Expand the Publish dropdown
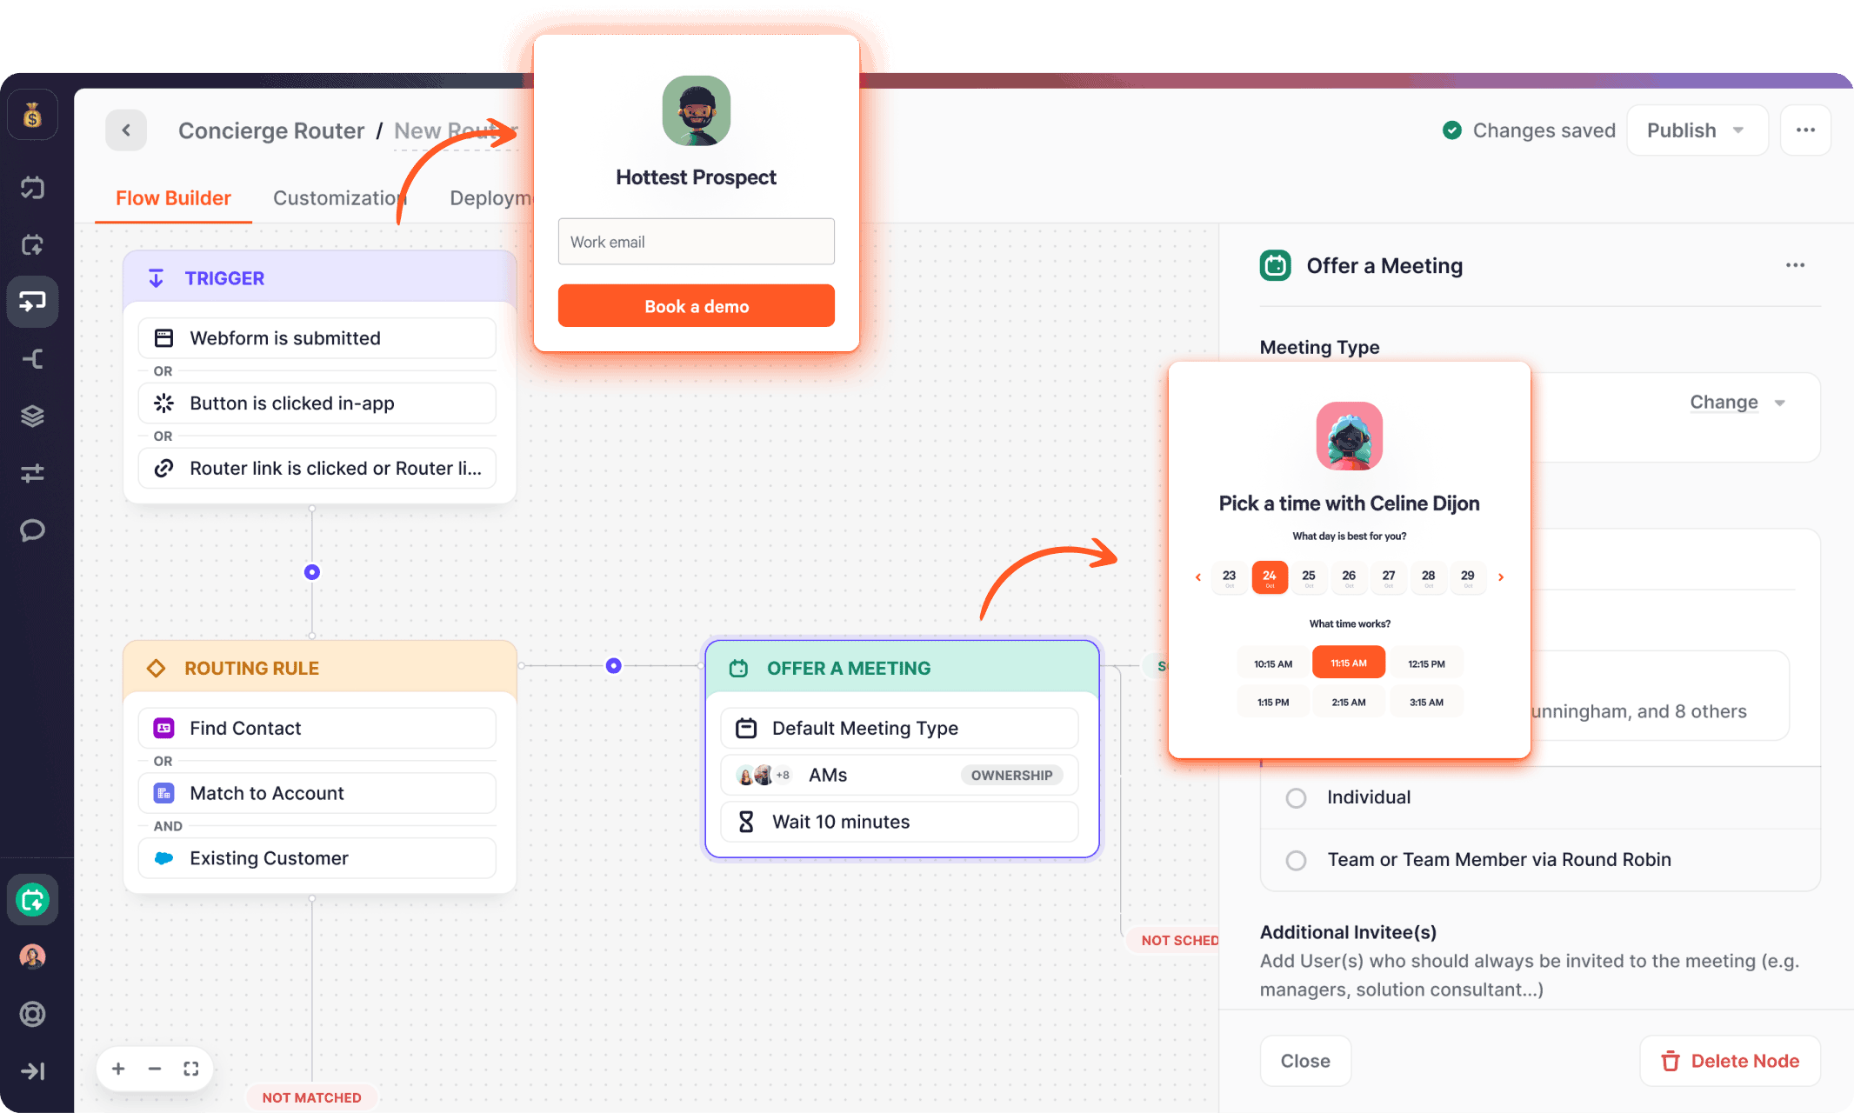Image resolution: width=1854 pixels, height=1113 pixels. 1737,130
